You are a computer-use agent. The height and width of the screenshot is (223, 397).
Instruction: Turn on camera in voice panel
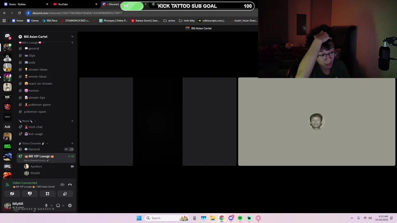pyautogui.click(x=12, y=194)
